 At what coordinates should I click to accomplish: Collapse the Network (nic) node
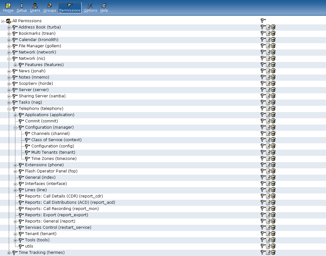click(x=9, y=59)
